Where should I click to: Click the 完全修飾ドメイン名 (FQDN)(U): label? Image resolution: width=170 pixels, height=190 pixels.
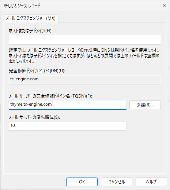coord(37,71)
